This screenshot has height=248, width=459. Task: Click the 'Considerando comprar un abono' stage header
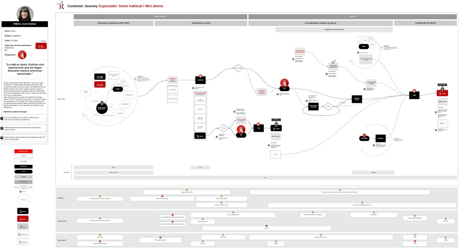point(320,23)
